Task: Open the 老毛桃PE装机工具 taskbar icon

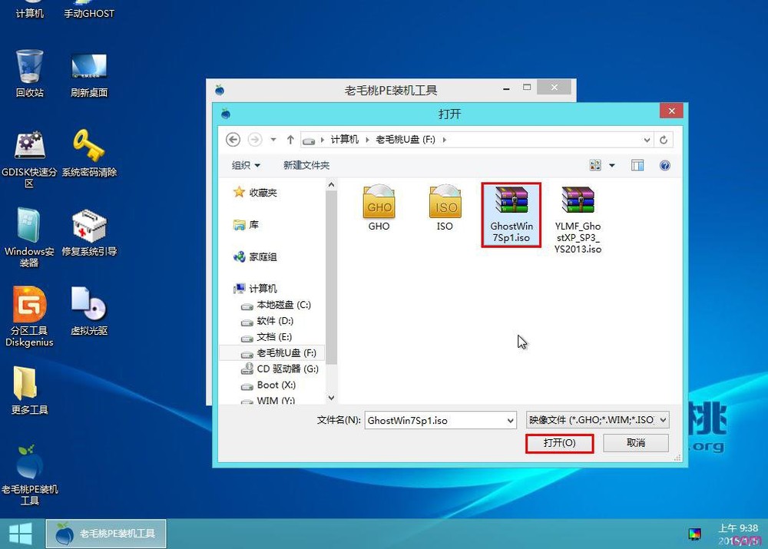Action: 105,532
